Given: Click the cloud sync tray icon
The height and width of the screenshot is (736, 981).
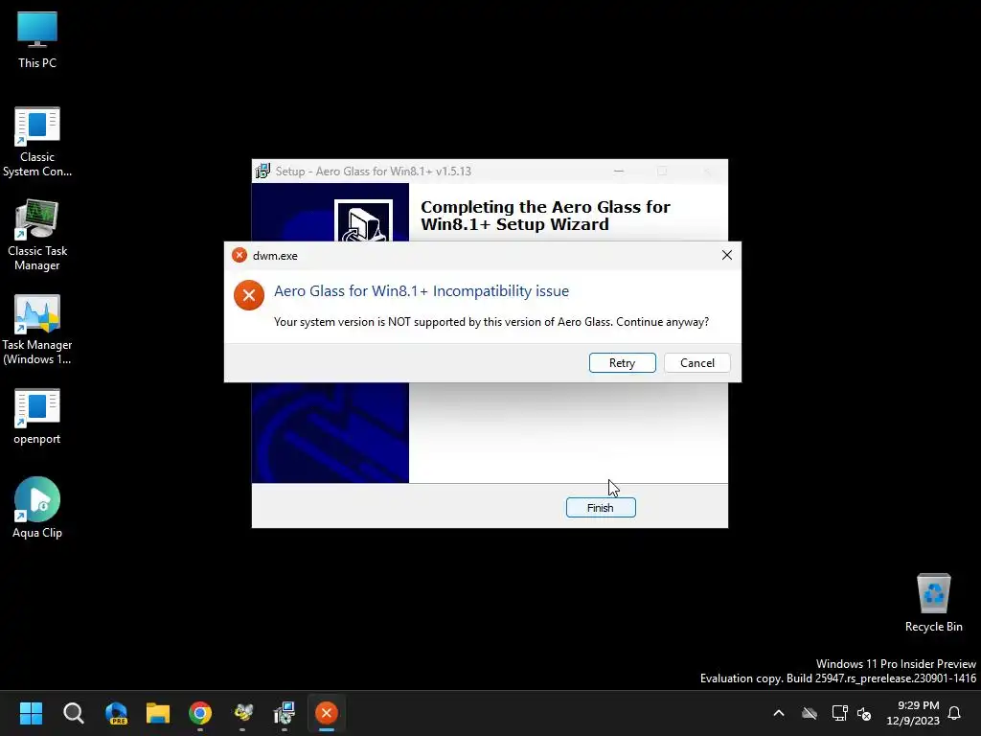Looking at the screenshot, I should pos(810,713).
